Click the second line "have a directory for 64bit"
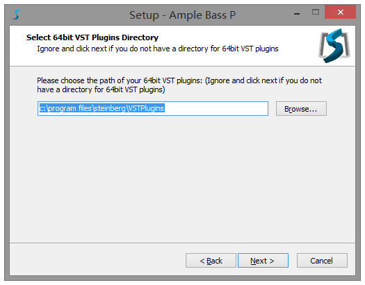365x285 pixels. point(101,89)
